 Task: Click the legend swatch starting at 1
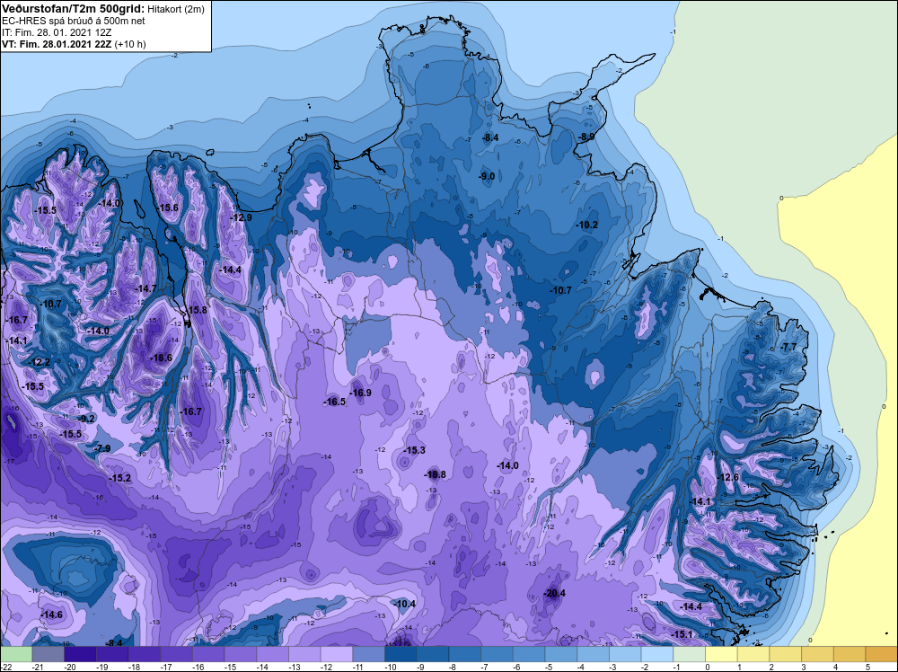tap(753, 654)
